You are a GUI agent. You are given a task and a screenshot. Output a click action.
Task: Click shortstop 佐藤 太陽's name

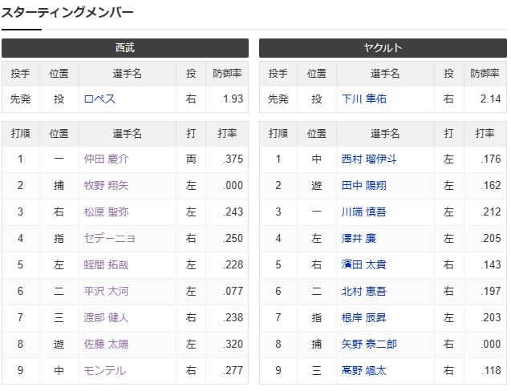coord(106,344)
